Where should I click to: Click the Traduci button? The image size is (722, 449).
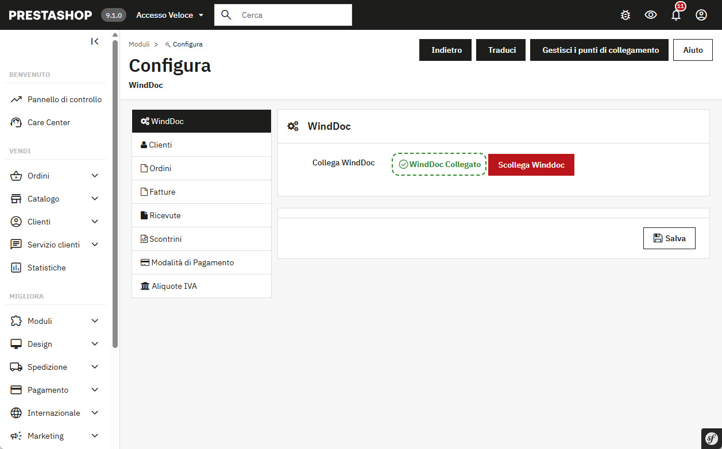[x=502, y=50]
